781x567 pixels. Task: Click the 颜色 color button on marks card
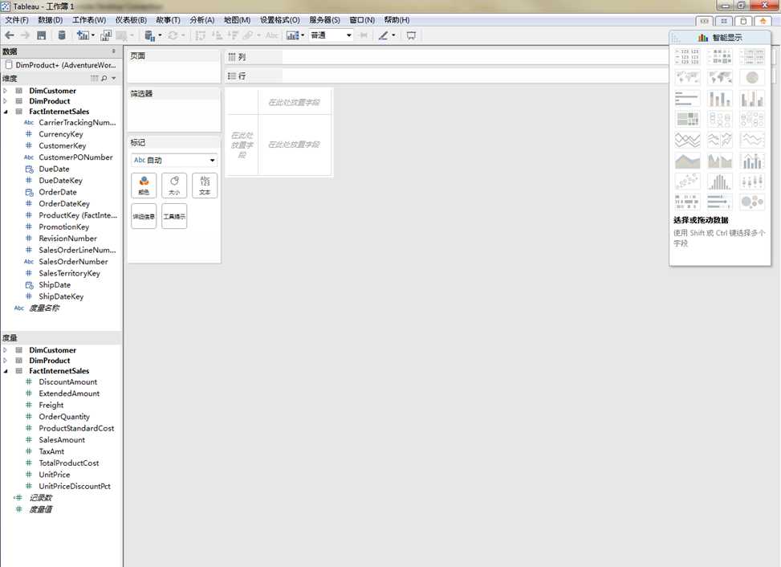(x=144, y=186)
